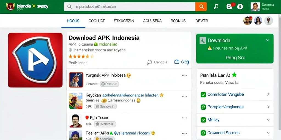Expand Porapler Vengiannes with right chevron

pyautogui.click(x=268, y=107)
